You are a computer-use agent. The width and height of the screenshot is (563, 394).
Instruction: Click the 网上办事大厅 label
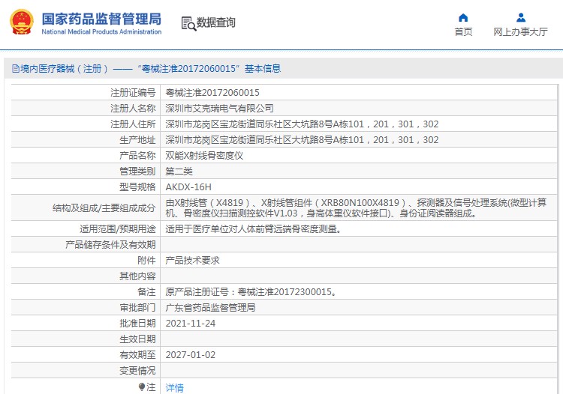coord(520,32)
